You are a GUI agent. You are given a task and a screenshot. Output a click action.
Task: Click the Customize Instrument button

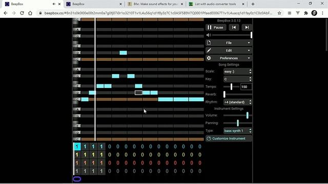coord(229,139)
